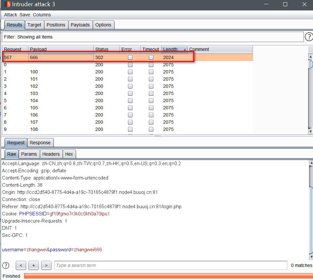313x280 pixels.
Task: Click the search help question mark icon
Action: (x=6, y=265)
